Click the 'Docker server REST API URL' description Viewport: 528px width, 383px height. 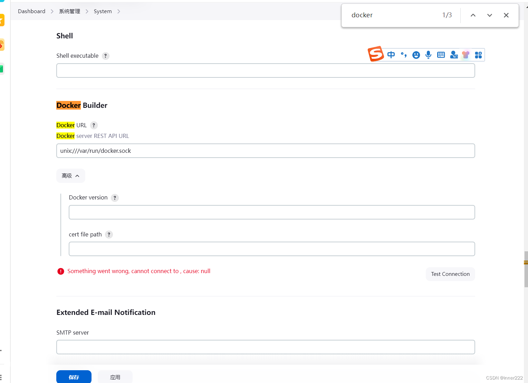93,136
